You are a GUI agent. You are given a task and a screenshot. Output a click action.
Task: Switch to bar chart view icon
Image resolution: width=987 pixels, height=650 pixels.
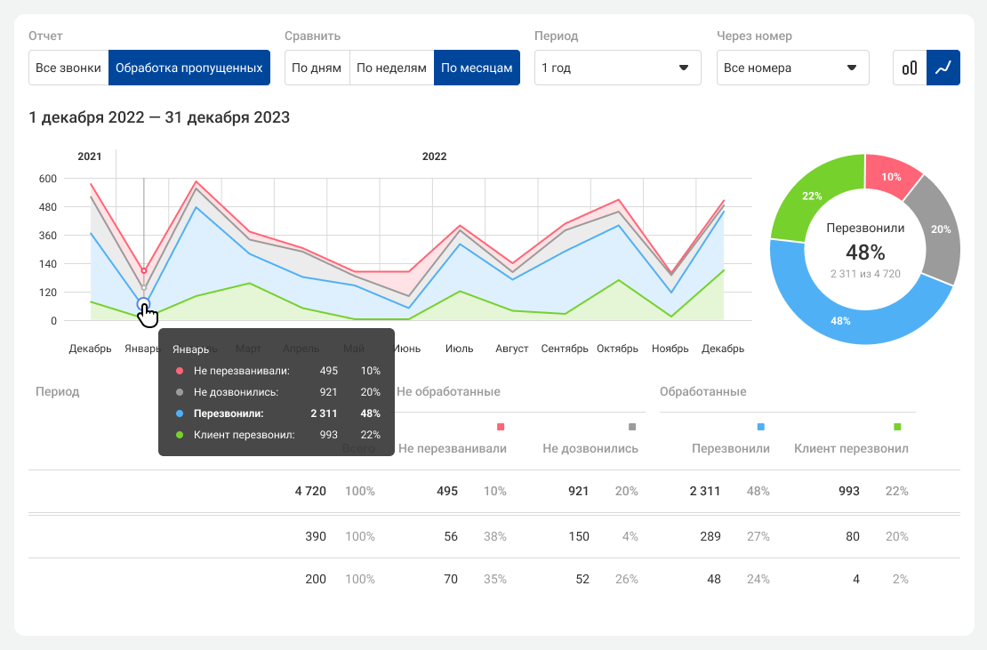click(x=910, y=68)
